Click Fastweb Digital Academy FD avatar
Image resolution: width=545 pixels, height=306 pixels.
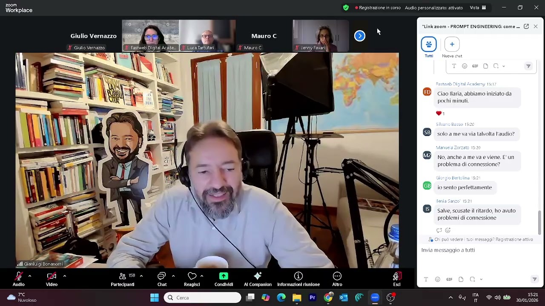pyautogui.click(x=427, y=92)
